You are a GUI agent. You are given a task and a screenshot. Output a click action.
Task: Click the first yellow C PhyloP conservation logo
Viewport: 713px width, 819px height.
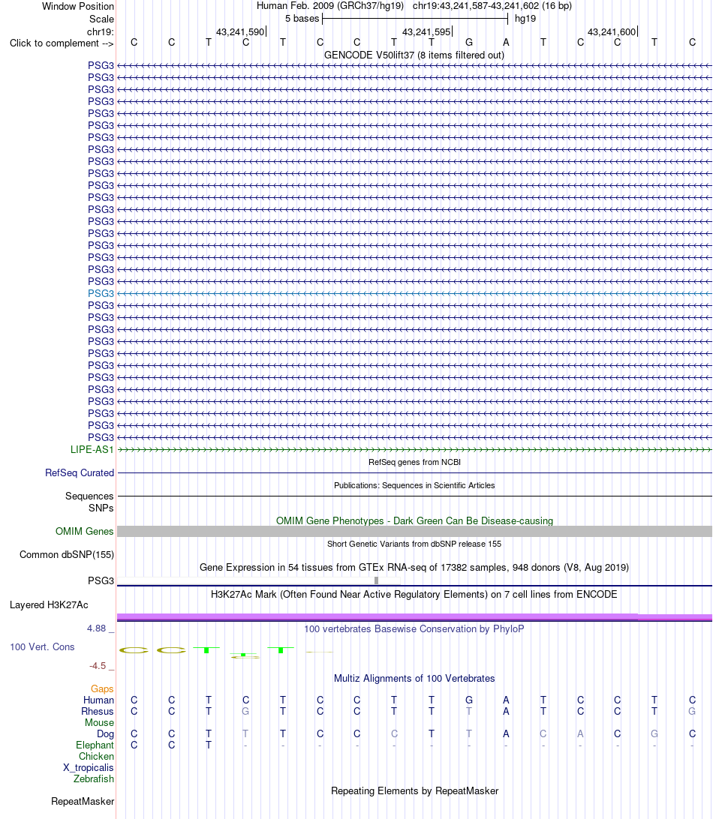click(x=134, y=650)
